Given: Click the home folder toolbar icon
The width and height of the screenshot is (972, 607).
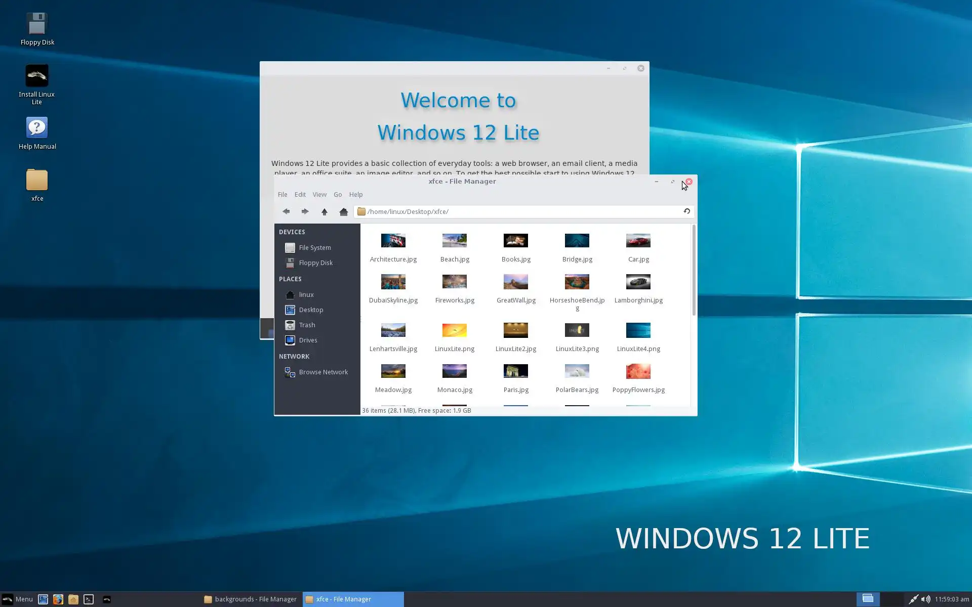Looking at the screenshot, I should point(343,211).
